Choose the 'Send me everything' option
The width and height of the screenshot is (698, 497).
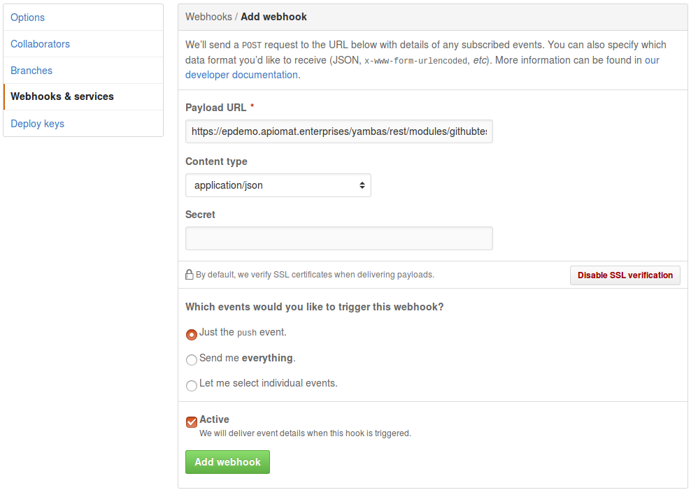(x=192, y=360)
